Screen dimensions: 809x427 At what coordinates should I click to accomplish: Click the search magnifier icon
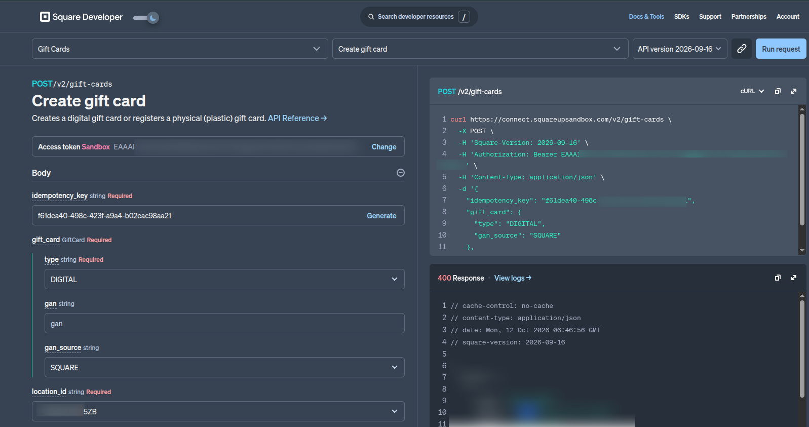pyautogui.click(x=371, y=17)
